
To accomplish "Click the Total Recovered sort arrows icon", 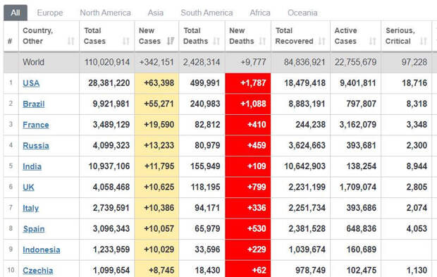I will (322, 42).
